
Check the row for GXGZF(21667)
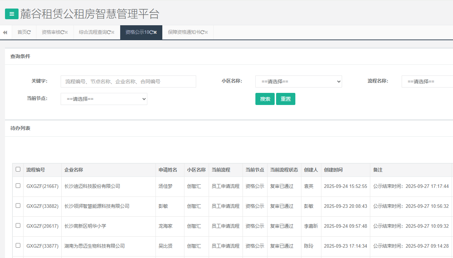tap(18, 186)
